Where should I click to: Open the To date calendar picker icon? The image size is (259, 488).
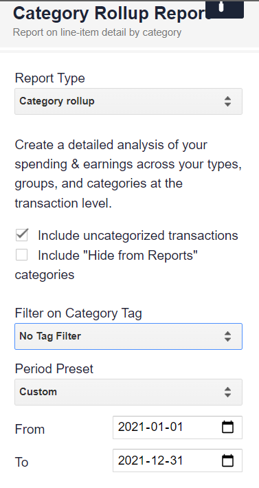tap(227, 461)
